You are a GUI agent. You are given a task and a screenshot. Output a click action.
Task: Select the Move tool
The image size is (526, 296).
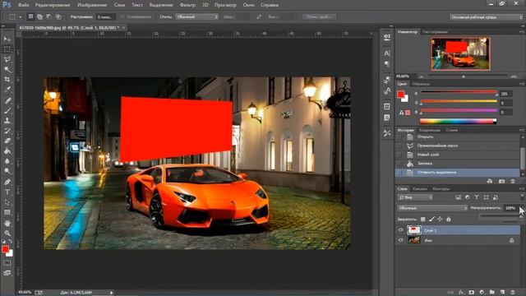tap(7, 39)
